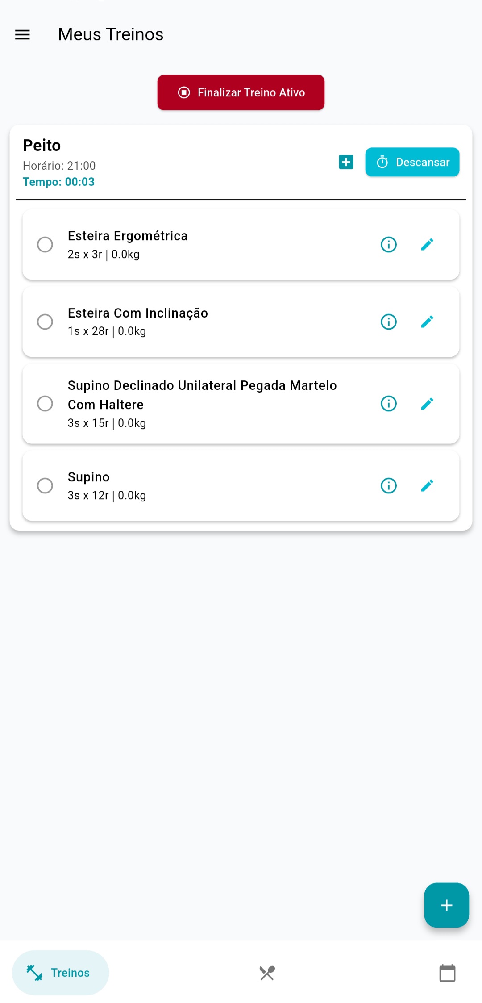Mark Esteira Ergométrica as completed

pyautogui.click(x=45, y=244)
